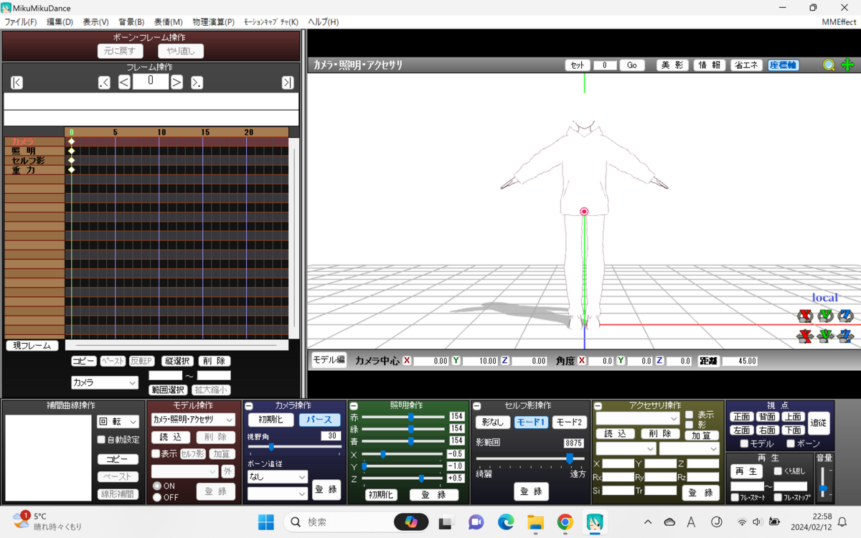Open the 表示(V) menu
Viewport: 861px width, 538px height.
pyautogui.click(x=95, y=22)
